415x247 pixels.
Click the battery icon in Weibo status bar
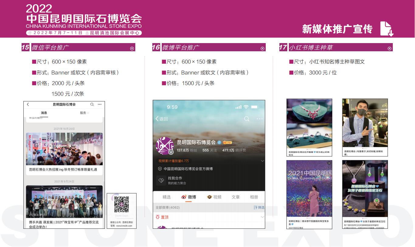coord(254,107)
